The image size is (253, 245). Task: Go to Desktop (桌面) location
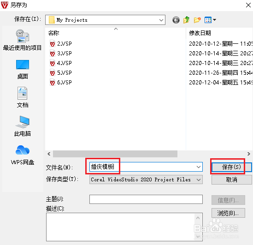[23, 70]
